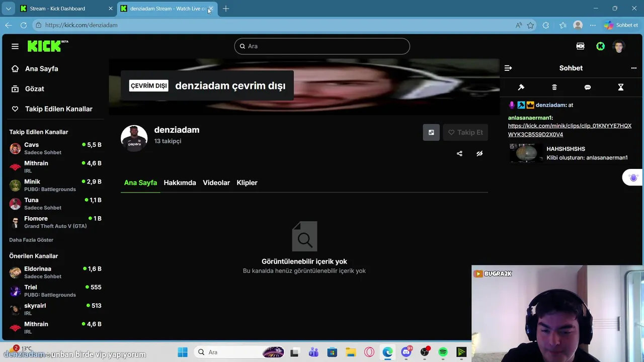Collapse the Sohbet chat panel
This screenshot has height=362, width=644.
tap(508, 68)
